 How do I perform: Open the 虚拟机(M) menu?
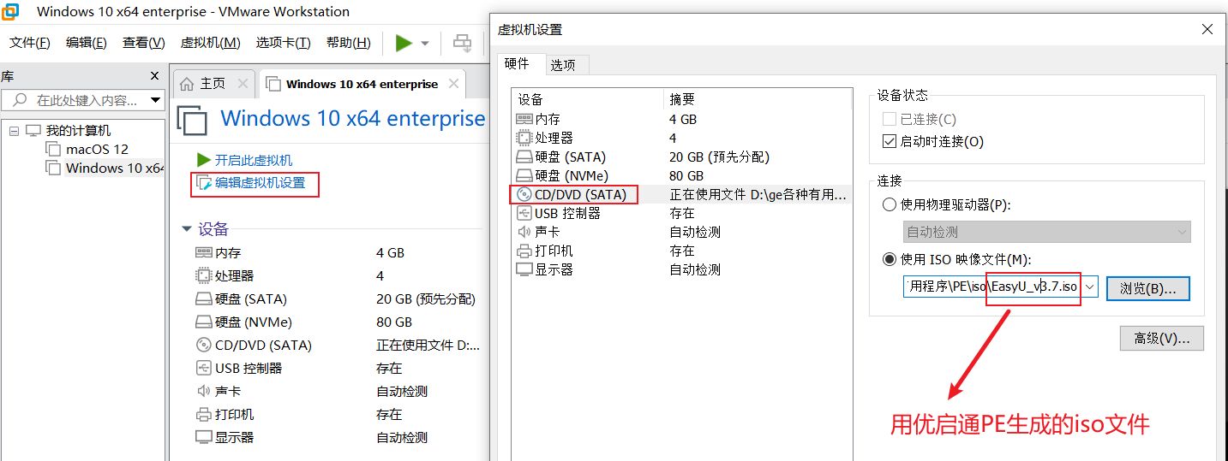(x=210, y=43)
